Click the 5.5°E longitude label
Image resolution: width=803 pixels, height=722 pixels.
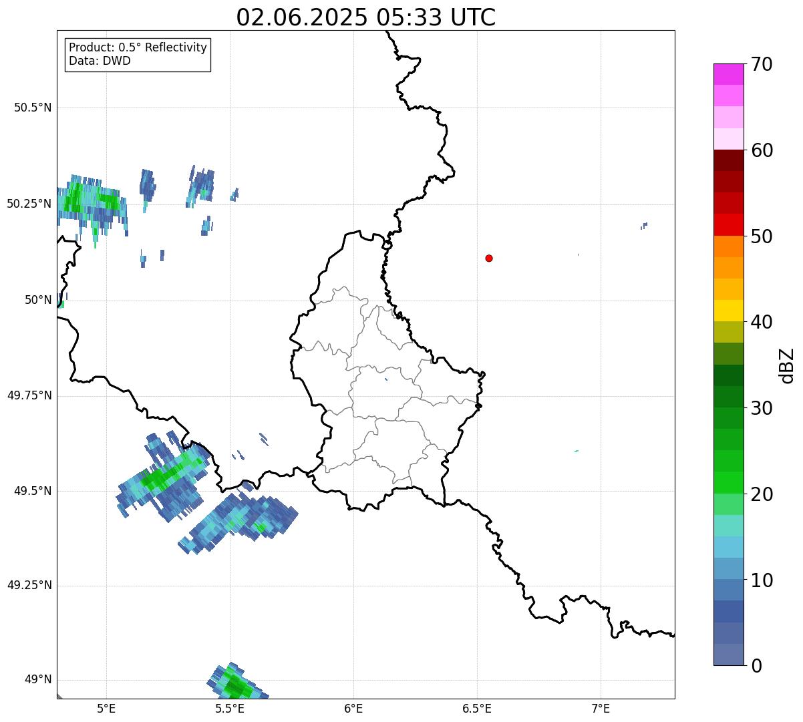[230, 708]
